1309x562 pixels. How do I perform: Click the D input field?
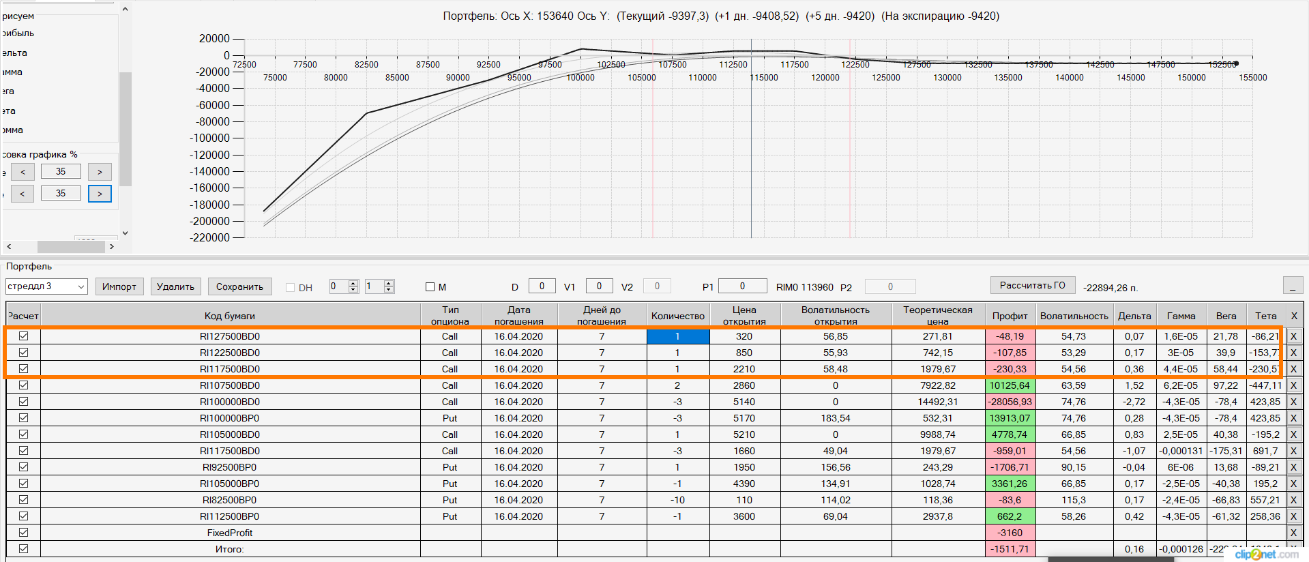click(542, 286)
